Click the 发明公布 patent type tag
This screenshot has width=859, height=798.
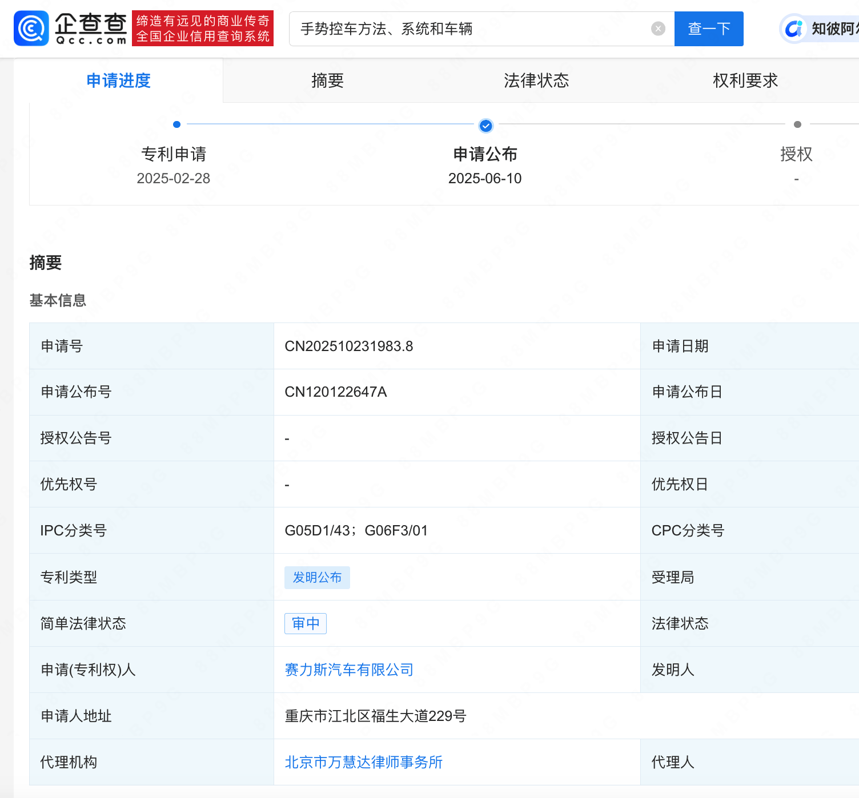[x=317, y=577]
